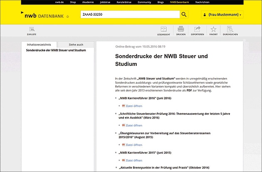Open file for Übungsklausuren 2015/2016
Screen dimensions: 262x172
(x=133, y=145)
